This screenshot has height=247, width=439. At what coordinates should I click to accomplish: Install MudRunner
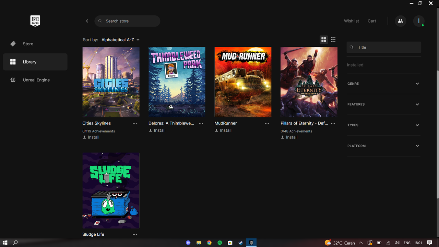(223, 130)
